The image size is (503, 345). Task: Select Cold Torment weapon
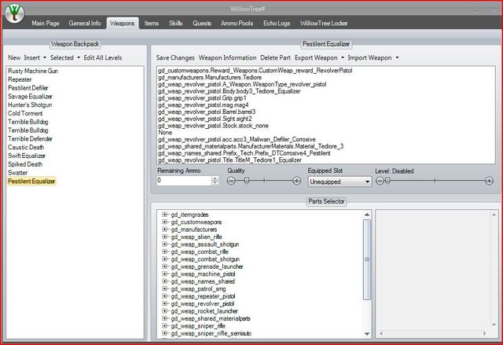coord(25,113)
